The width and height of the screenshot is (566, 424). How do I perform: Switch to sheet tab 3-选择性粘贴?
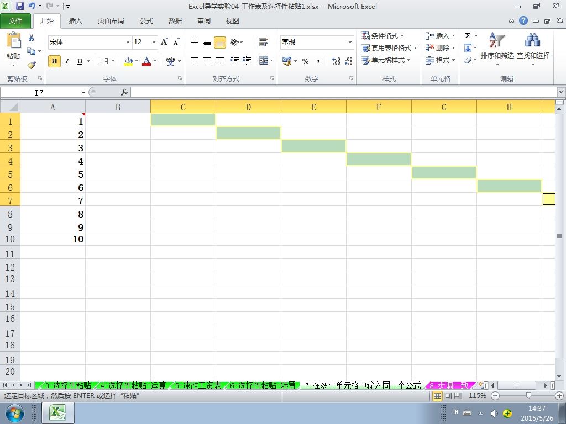click(x=68, y=385)
